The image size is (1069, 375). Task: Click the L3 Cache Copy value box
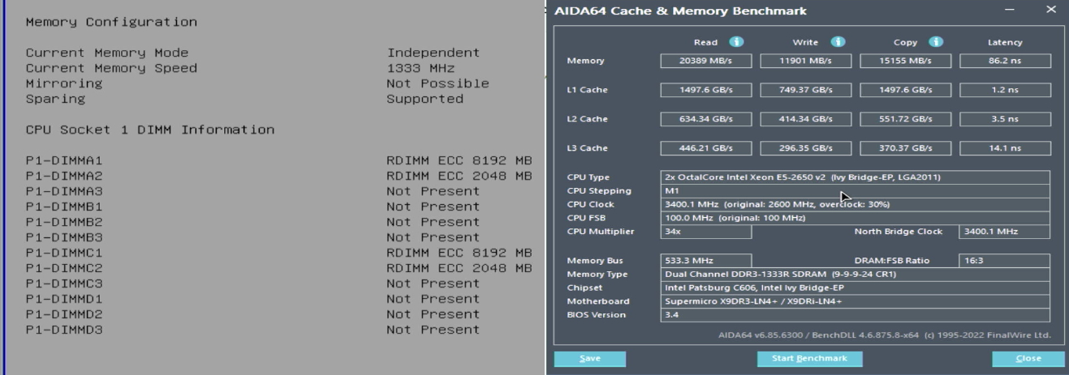906,148
